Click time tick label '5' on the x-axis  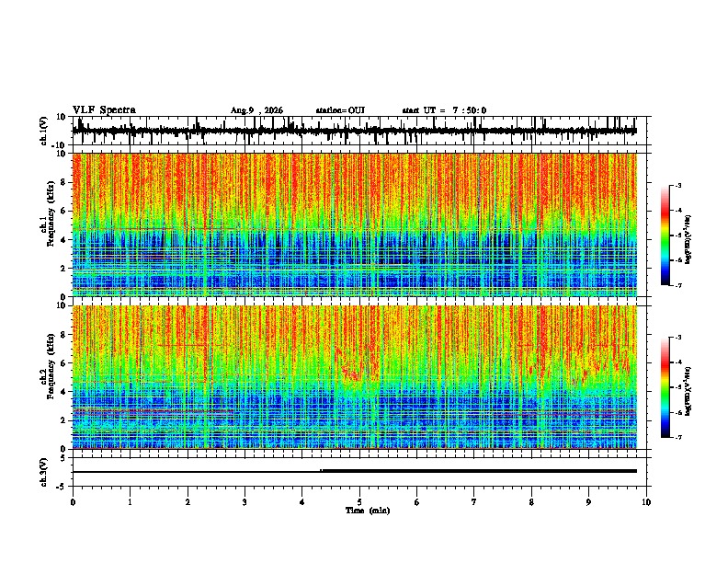(359, 502)
